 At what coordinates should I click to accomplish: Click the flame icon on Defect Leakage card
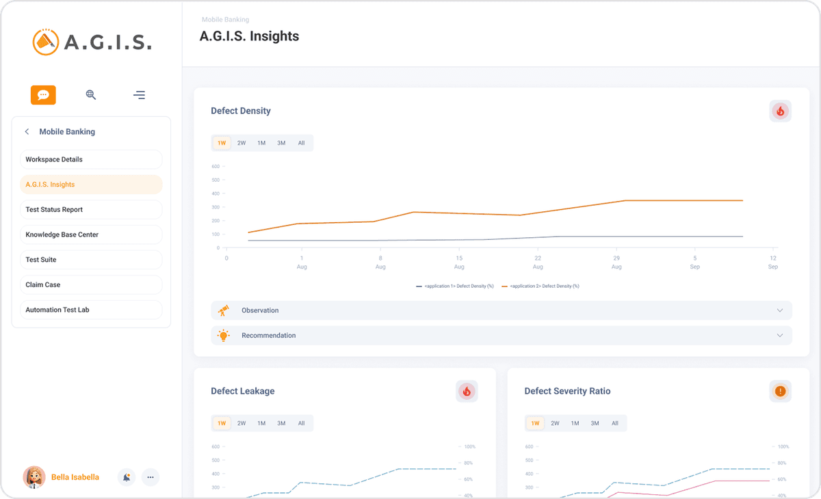click(x=467, y=391)
